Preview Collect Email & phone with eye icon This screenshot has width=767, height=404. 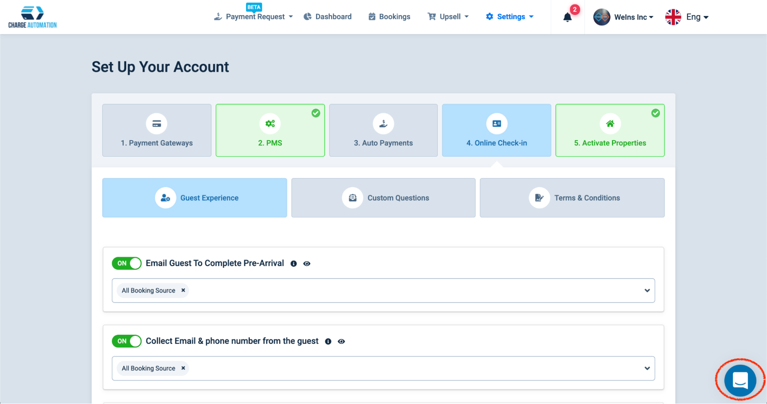(341, 341)
